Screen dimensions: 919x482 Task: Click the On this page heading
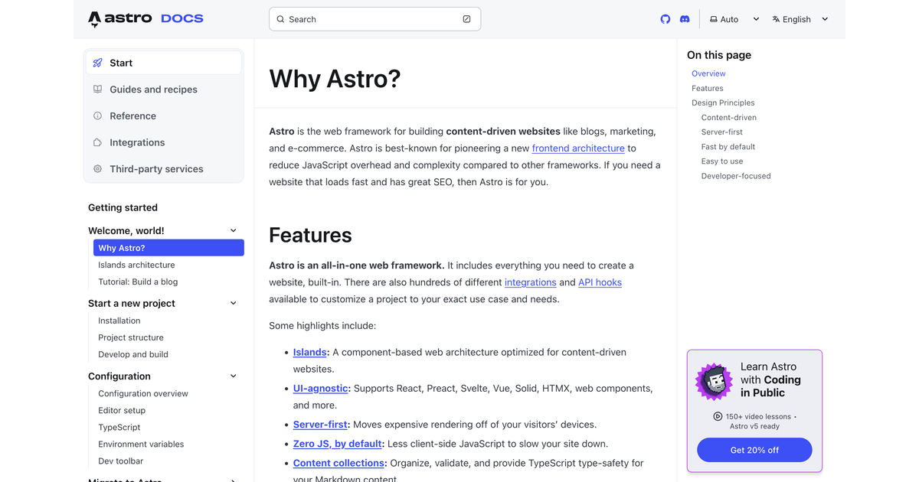point(719,55)
